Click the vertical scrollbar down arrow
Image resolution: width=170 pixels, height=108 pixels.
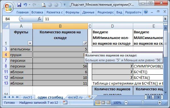[165, 92]
